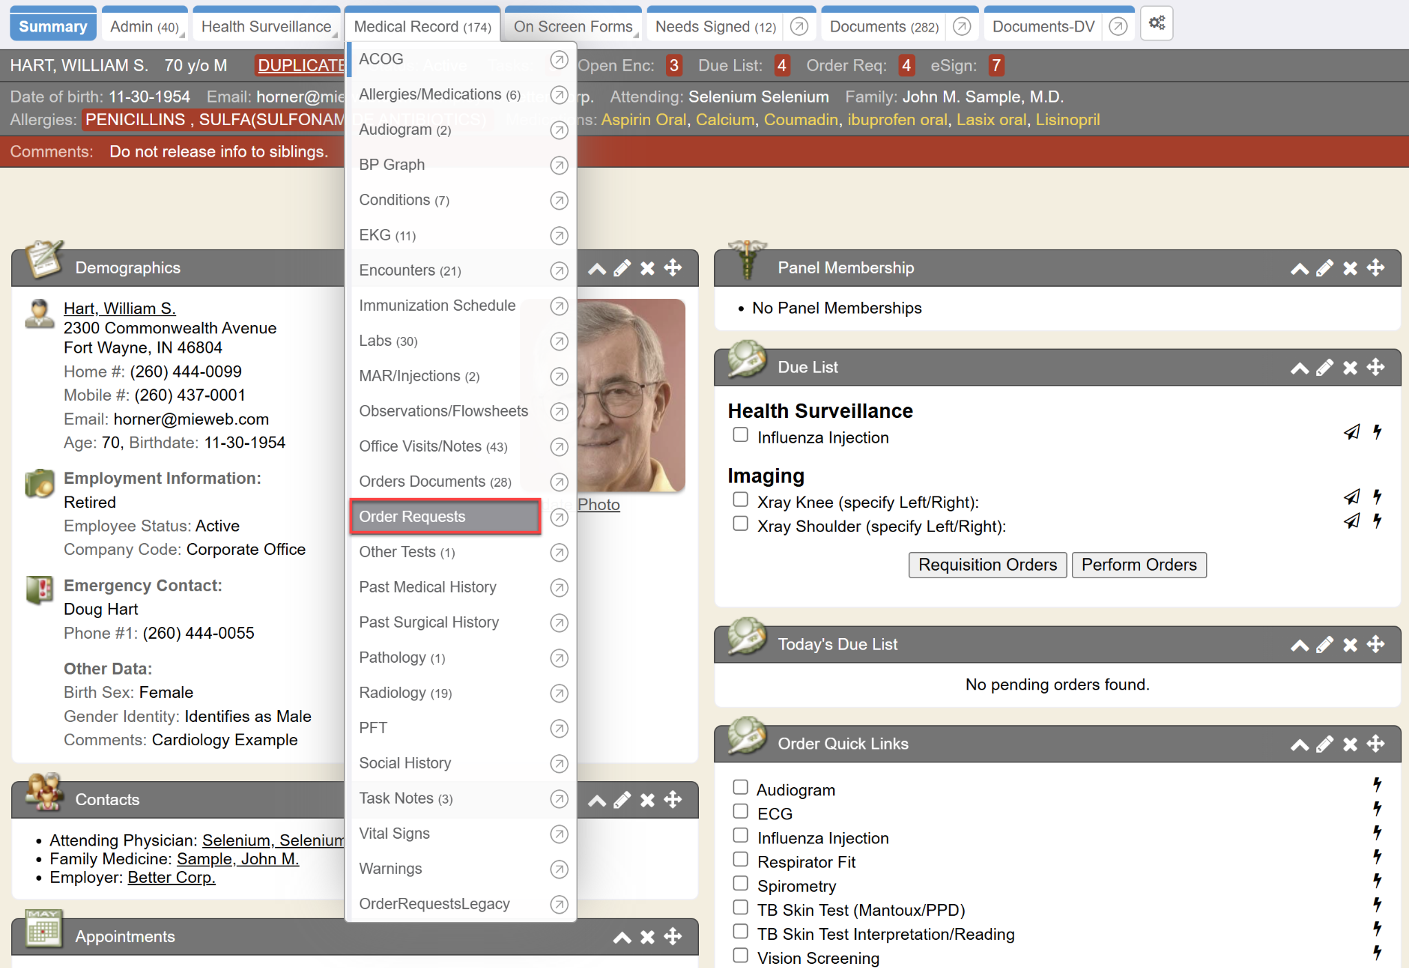Image resolution: width=1409 pixels, height=968 pixels.
Task: Click lightning bolt icon next to Influenza Injection in Due List
Action: click(1377, 432)
